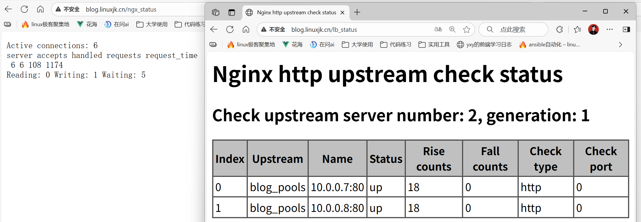Open 代码练习 folder in lb_status window
Viewport: 641px width, 222px height.
(396, 45)
